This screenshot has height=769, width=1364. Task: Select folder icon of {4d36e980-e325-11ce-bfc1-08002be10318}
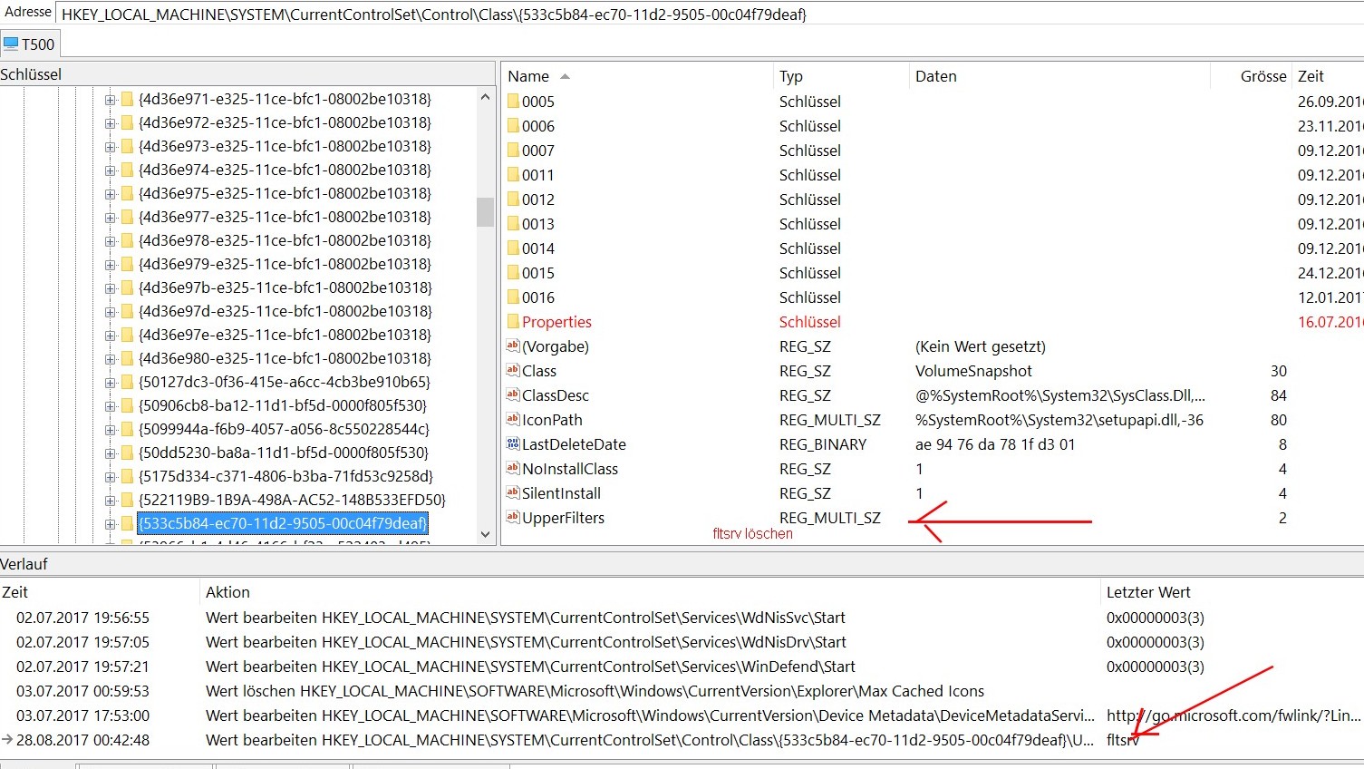pos(128,358)
